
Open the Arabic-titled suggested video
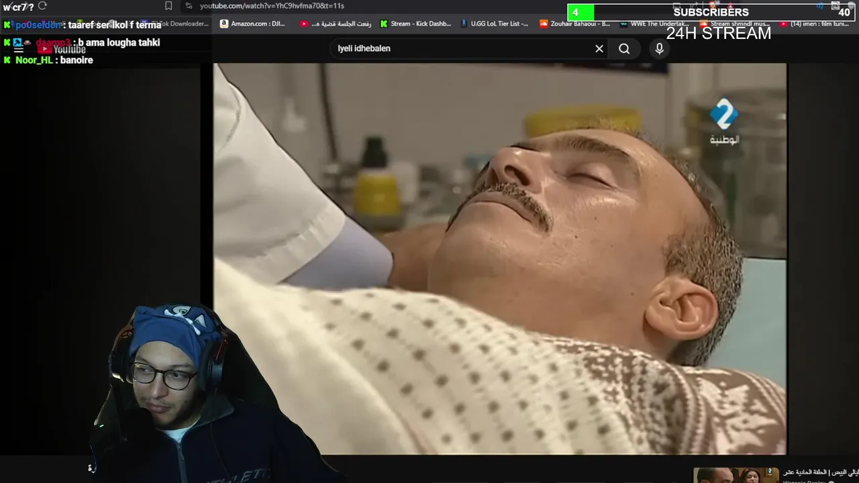pyautogui.click(x=820, y=472)
